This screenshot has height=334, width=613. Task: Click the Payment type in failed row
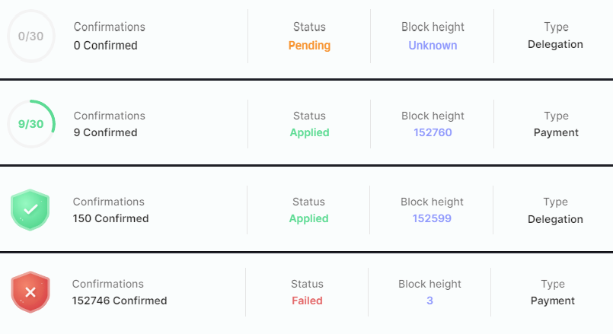pos(553,301)
